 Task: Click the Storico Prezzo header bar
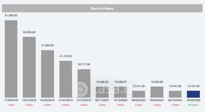coord(102,8)
